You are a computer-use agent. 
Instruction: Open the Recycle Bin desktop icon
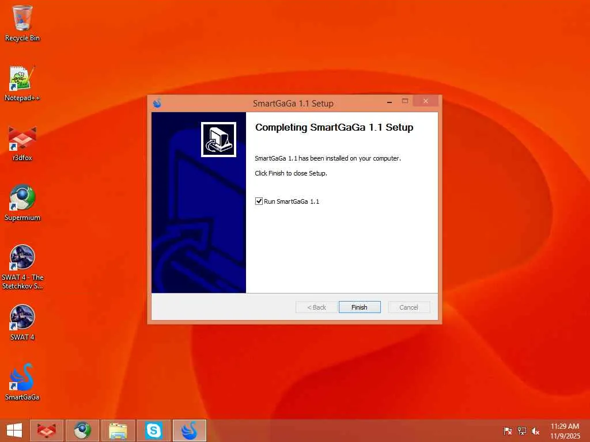[x=22, y=23]
